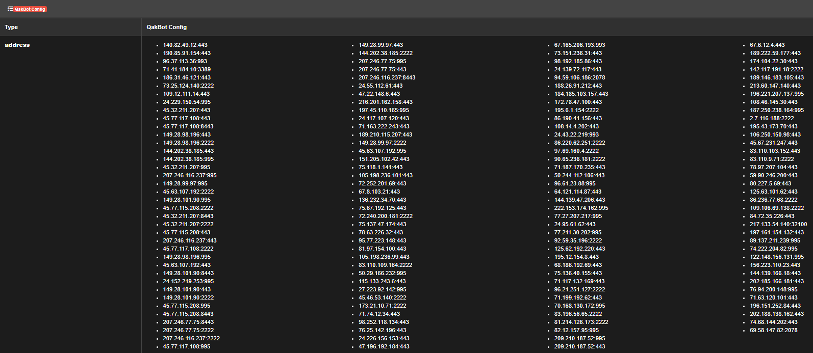Select address 144.202.38.185:995
This screenshot has width=813, height=353.
click(x=188, y=159)
